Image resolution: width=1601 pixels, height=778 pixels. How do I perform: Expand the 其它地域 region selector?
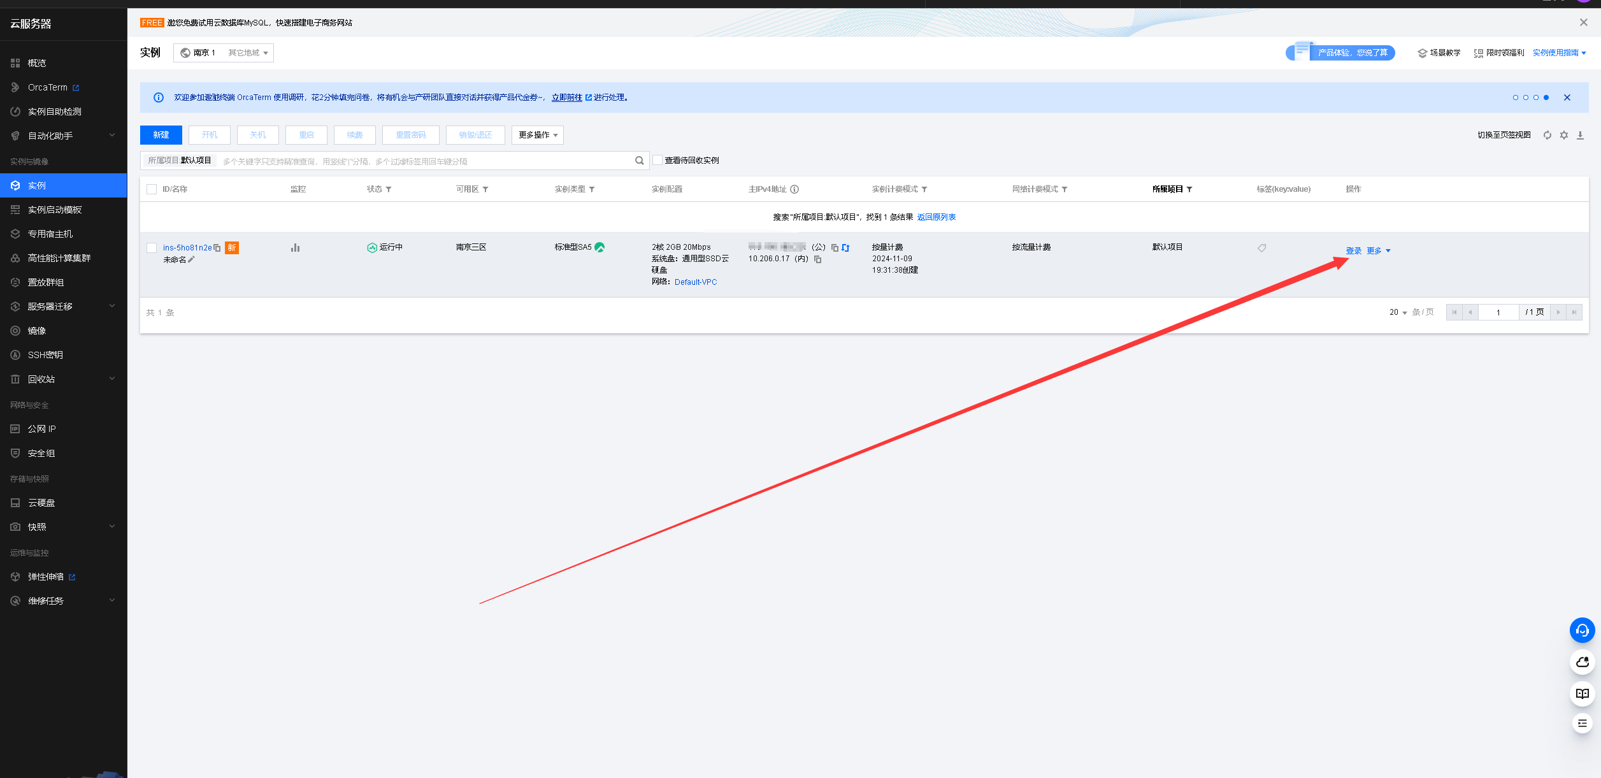248,53
